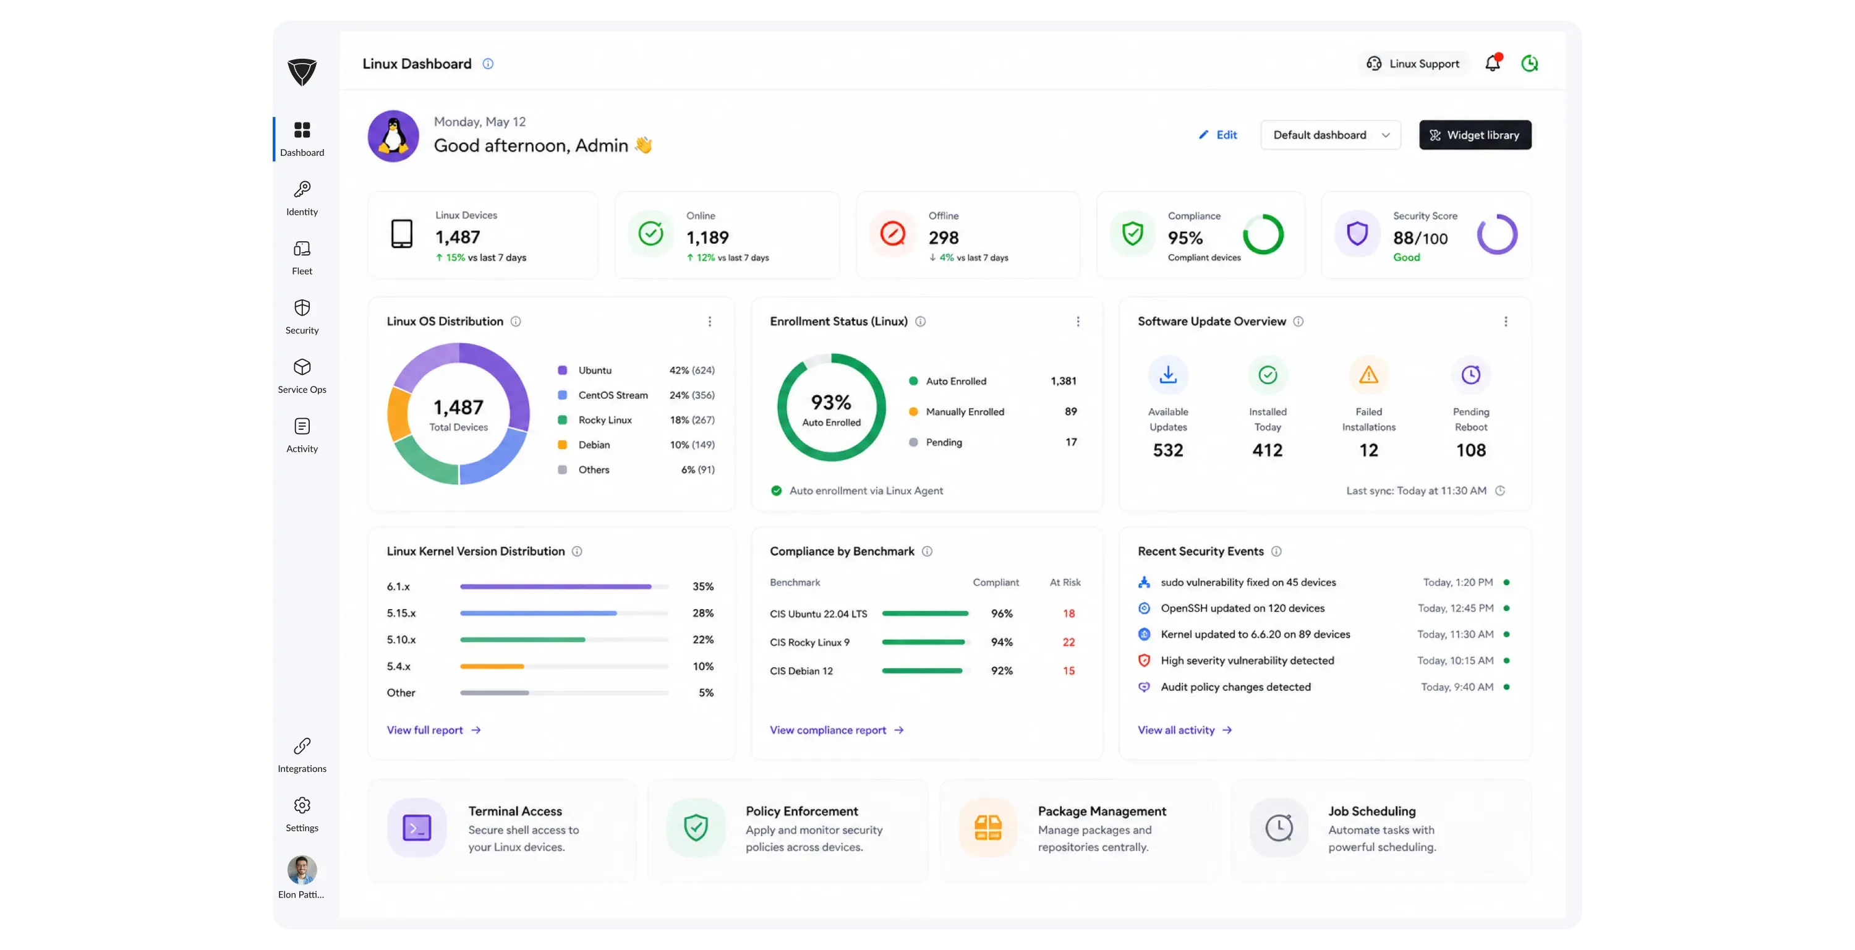The width and height of the screenshot is (1855, 950).
Task: Click the At Risk value 22 for Rocky Linux
Action: pos(1068,642)
